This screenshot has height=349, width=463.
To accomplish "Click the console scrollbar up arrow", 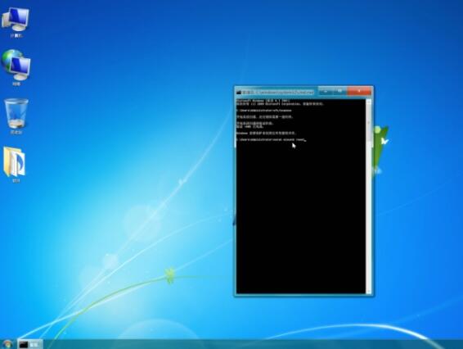I will pos(368,102).
